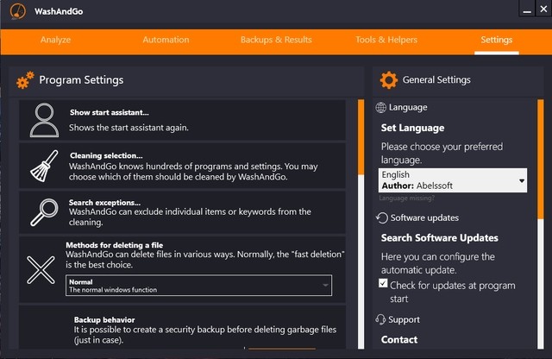Open the Automation tab
The height and width of the screenshot is (359, 552).
(166, 40)
